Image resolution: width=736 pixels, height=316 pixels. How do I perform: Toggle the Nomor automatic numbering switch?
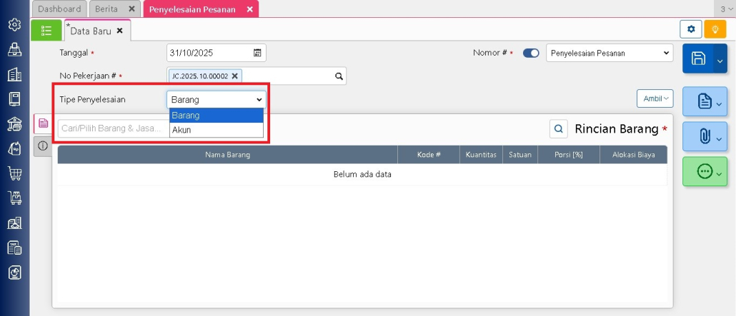click(531, 53)
